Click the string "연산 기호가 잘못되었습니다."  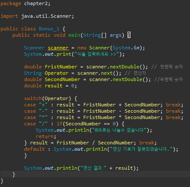pyautogui.click(x=141, y=149)
